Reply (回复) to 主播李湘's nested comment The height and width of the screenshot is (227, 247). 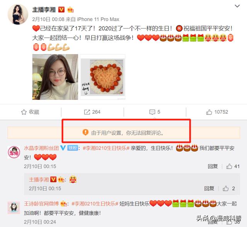[209, 188]
